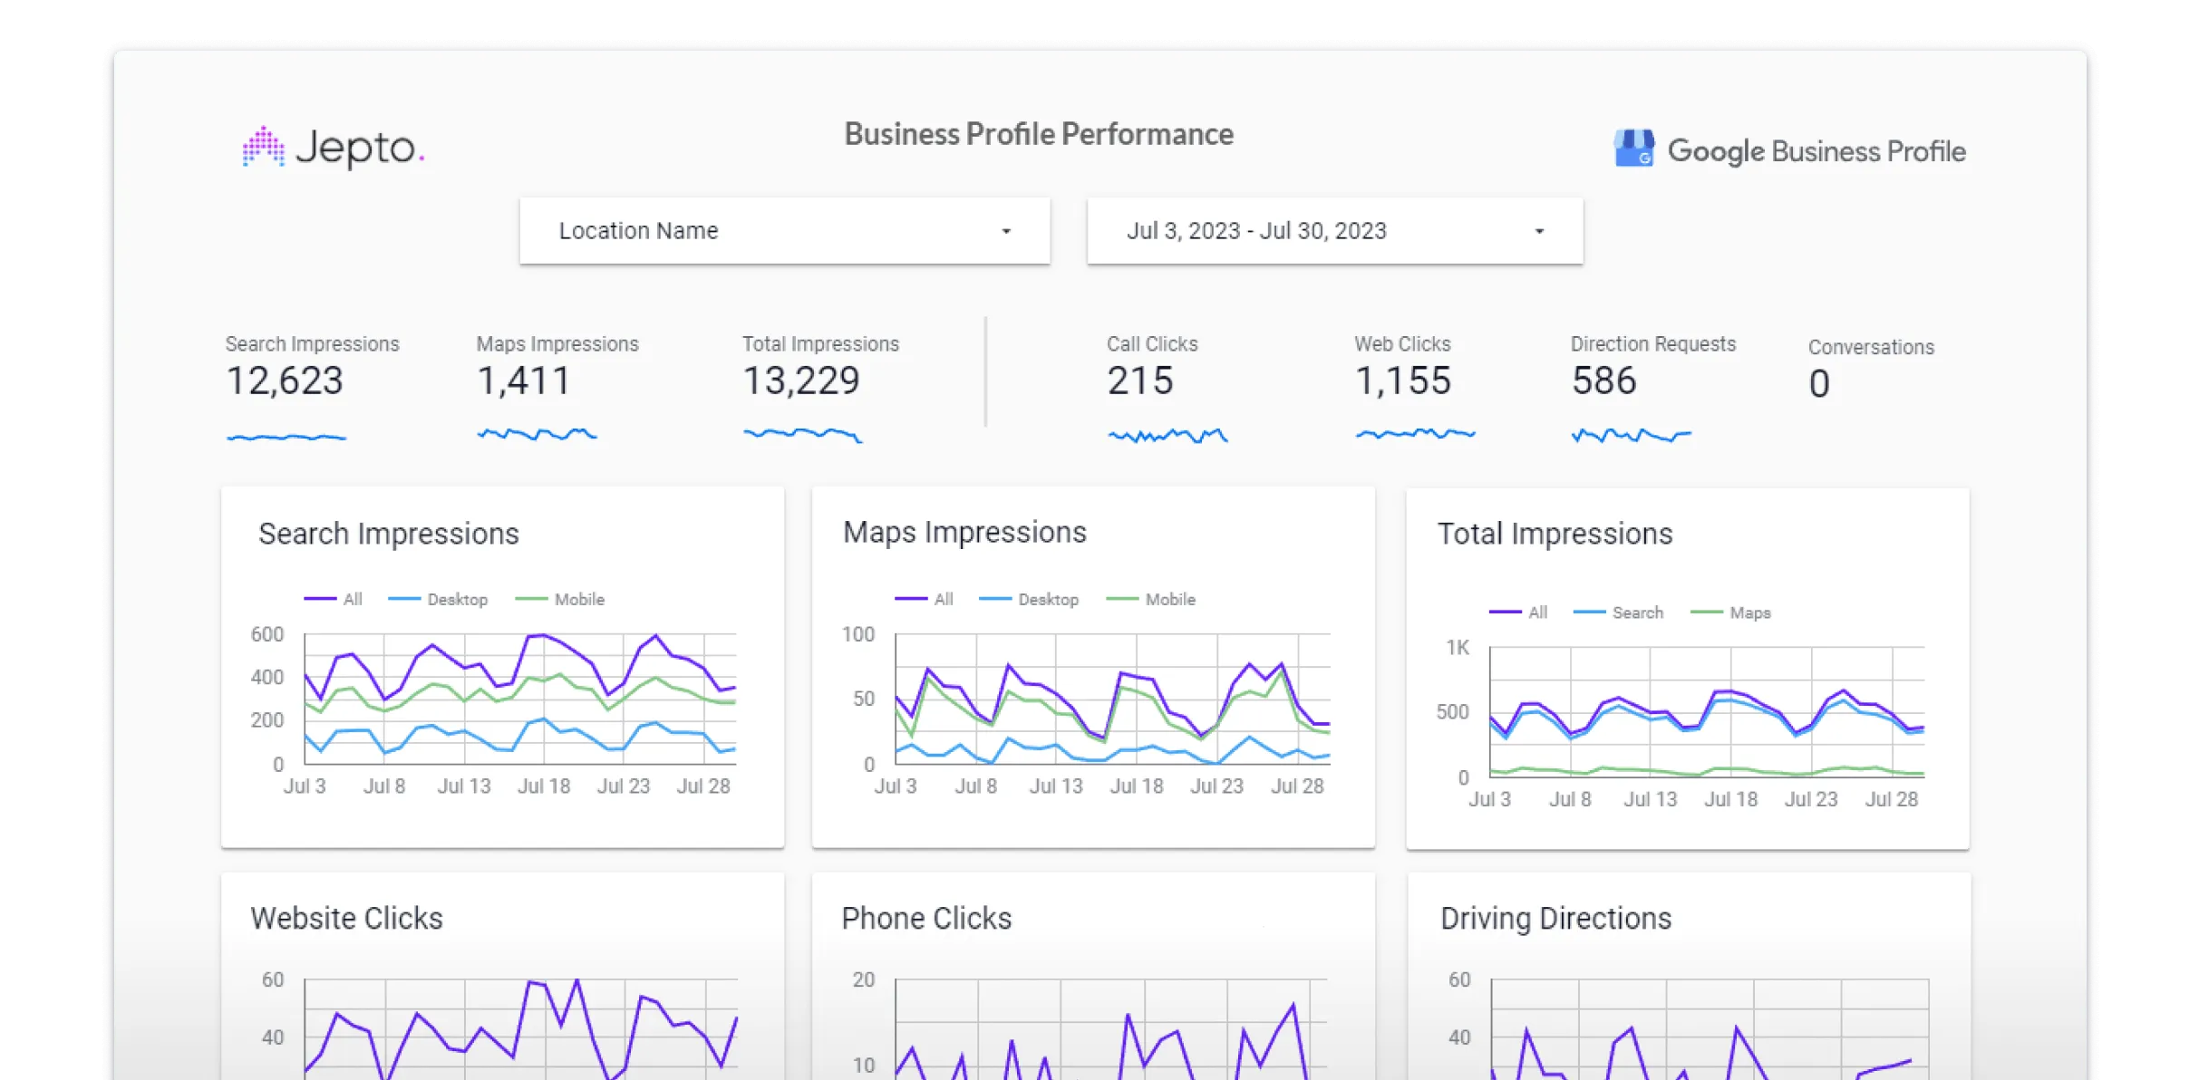Expand the Jul 3 - Jul 30 date range
This screenshot has height=1080, width=2199.
tap(1334, 231)
